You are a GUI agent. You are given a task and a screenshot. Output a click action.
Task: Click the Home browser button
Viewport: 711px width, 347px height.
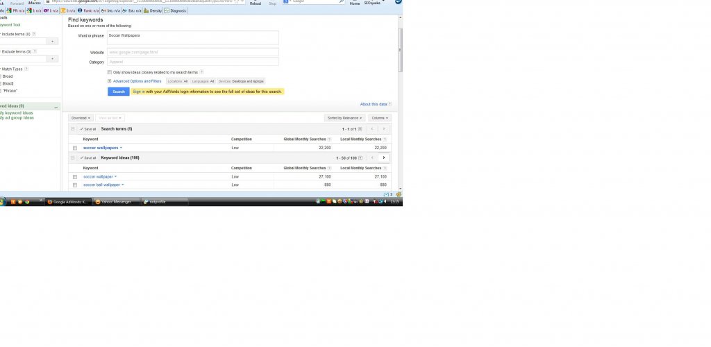(355, 3)
